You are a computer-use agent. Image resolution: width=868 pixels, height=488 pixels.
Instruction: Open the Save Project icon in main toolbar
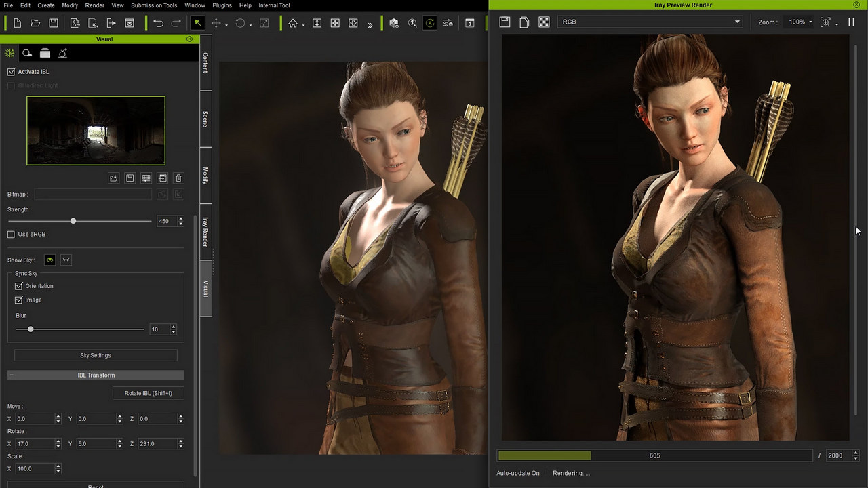pyautogui.click(x=54, y=23)
